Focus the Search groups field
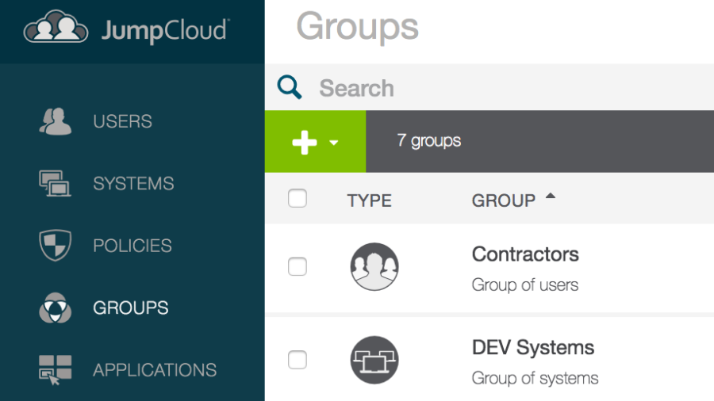714x401 pixels. (x=489, y=87)
